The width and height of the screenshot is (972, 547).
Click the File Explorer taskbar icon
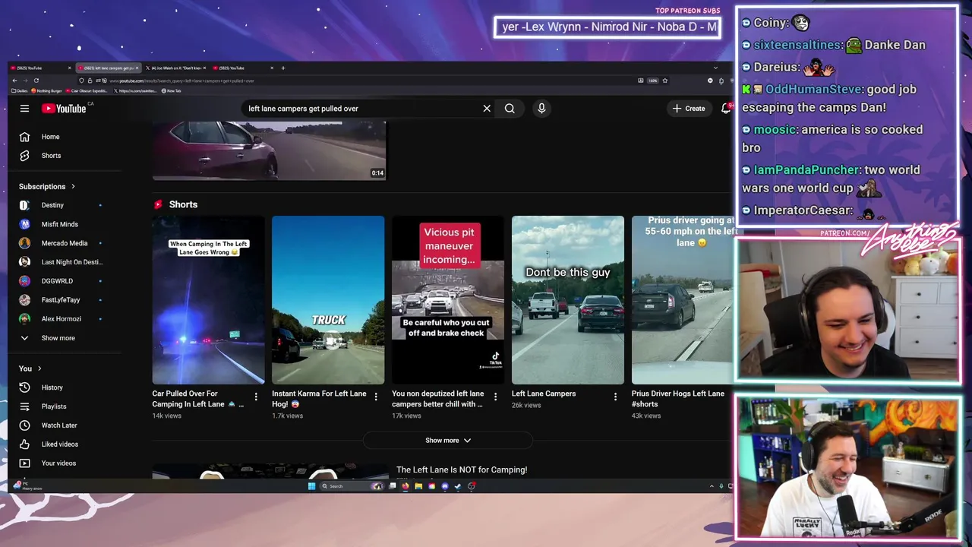pos(418,486)
